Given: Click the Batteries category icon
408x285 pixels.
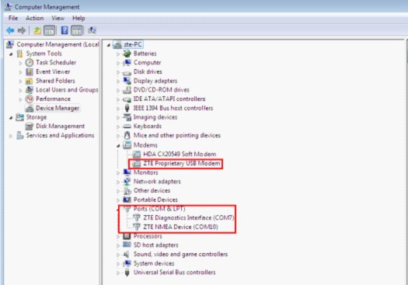Looking at the screenshot, I should (x=127, y=54).
